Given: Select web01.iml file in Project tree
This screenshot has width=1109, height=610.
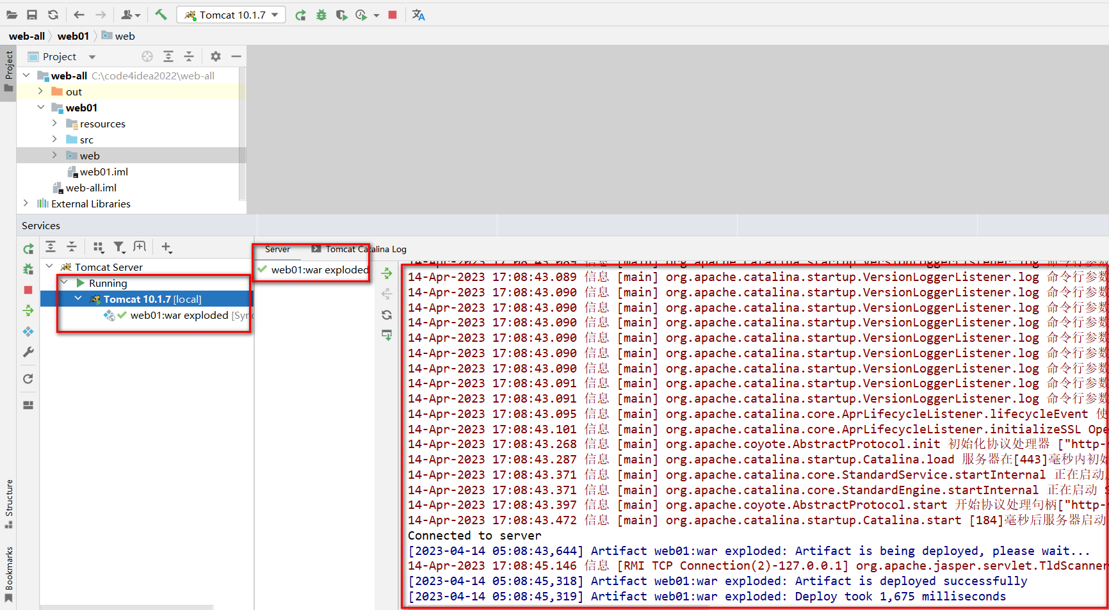Looking at the screenshot, I should click(104, 172).
